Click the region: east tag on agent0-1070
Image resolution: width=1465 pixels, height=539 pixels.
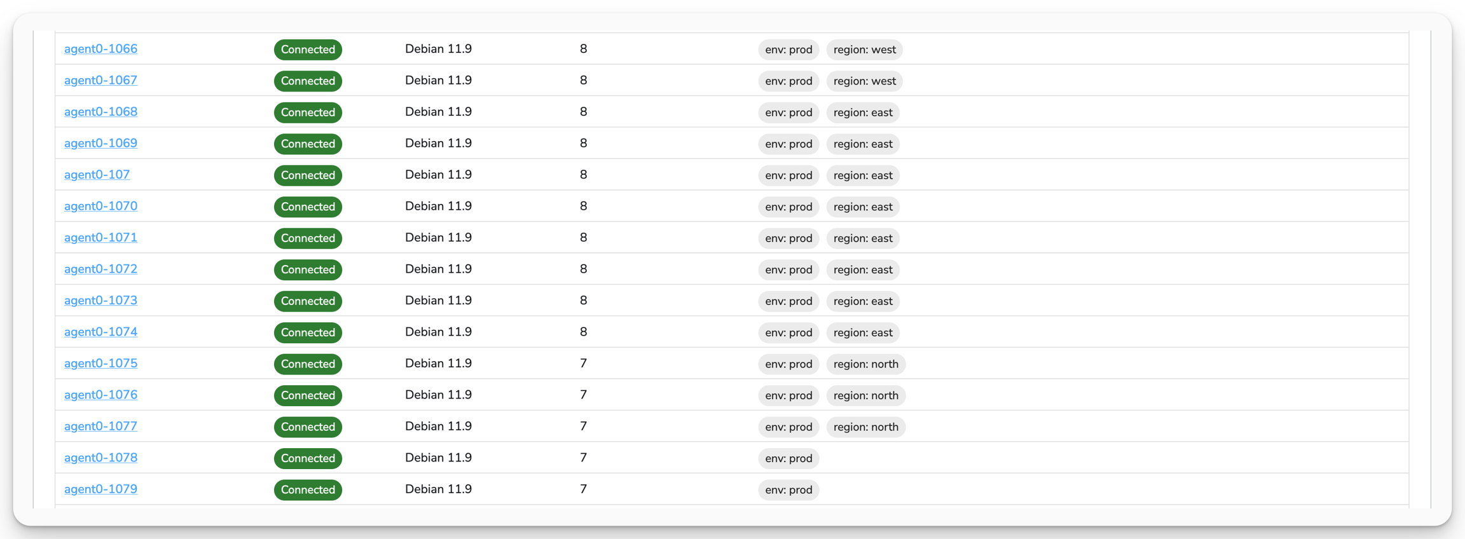point(863,207)
